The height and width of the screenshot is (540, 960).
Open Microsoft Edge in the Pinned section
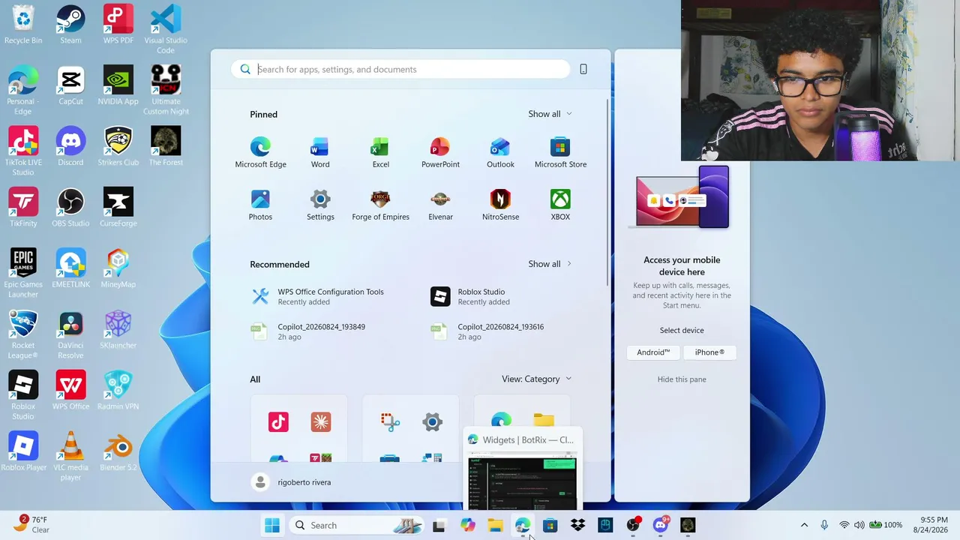260,153
